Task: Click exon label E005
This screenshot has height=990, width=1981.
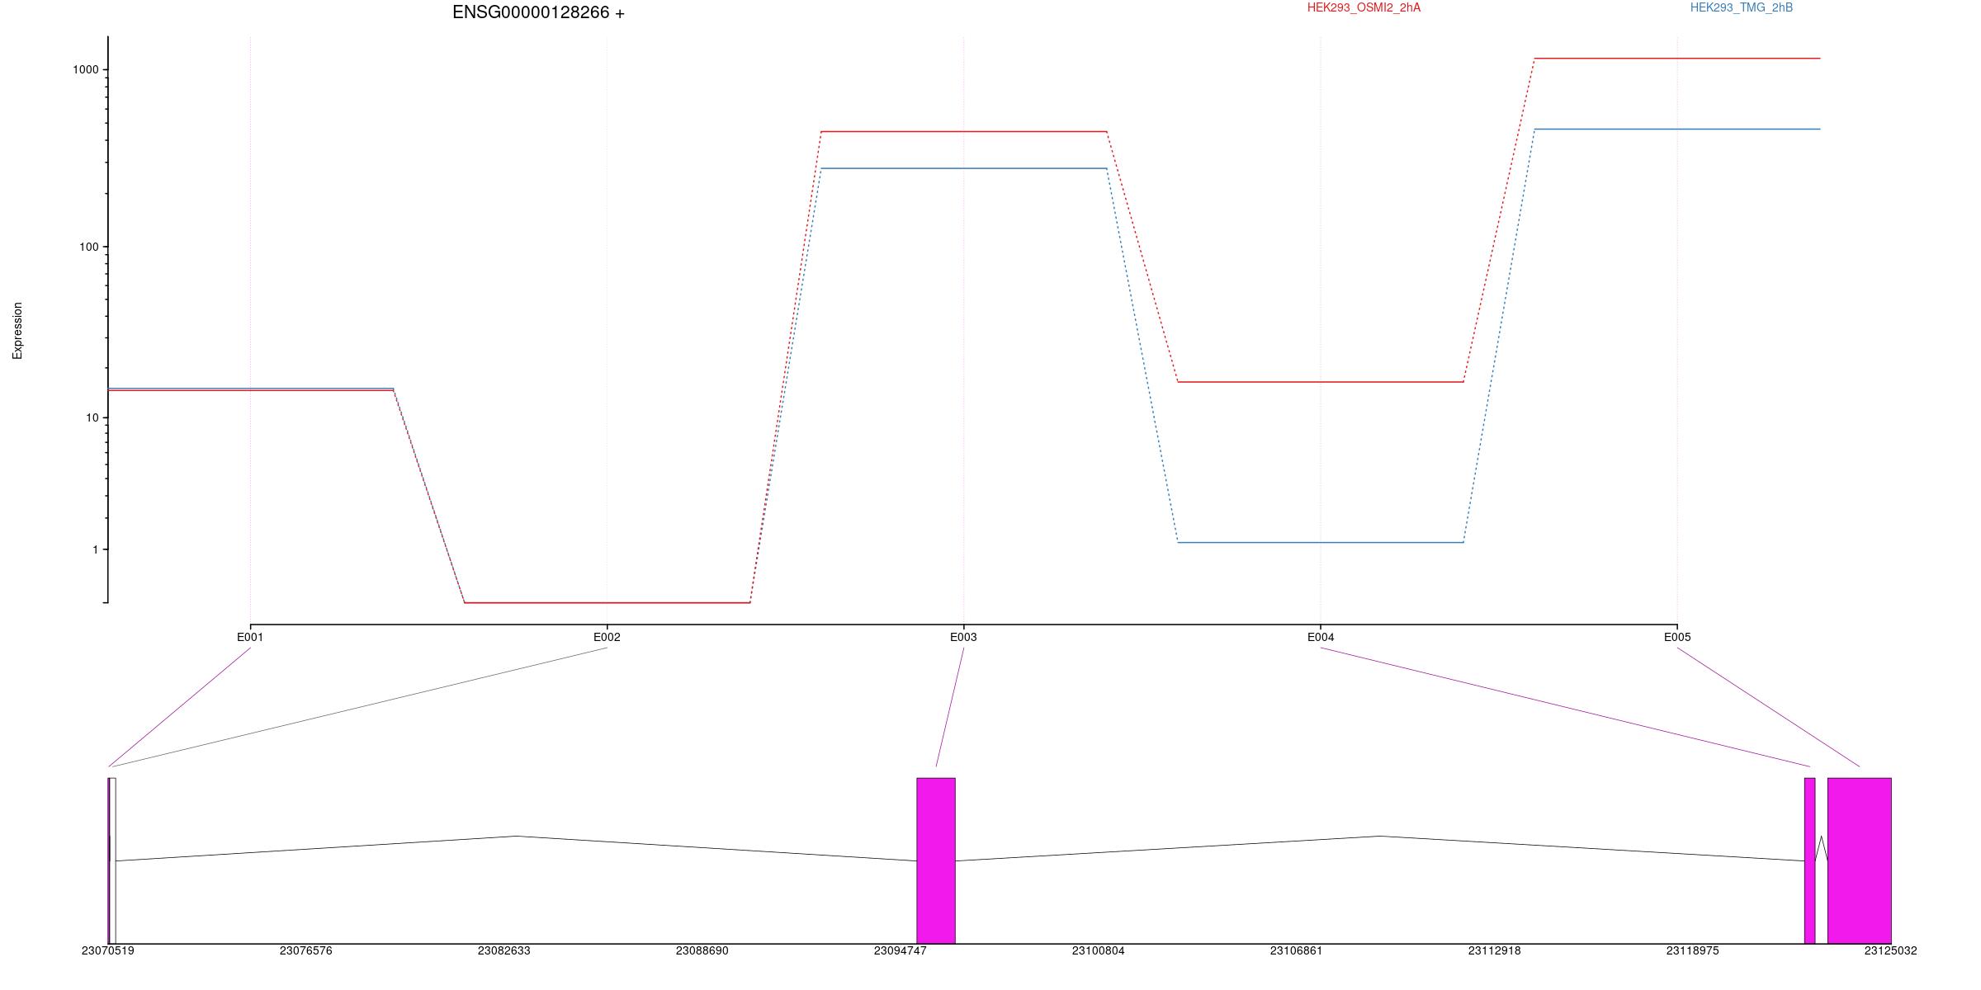Action: pos(1677,637)
